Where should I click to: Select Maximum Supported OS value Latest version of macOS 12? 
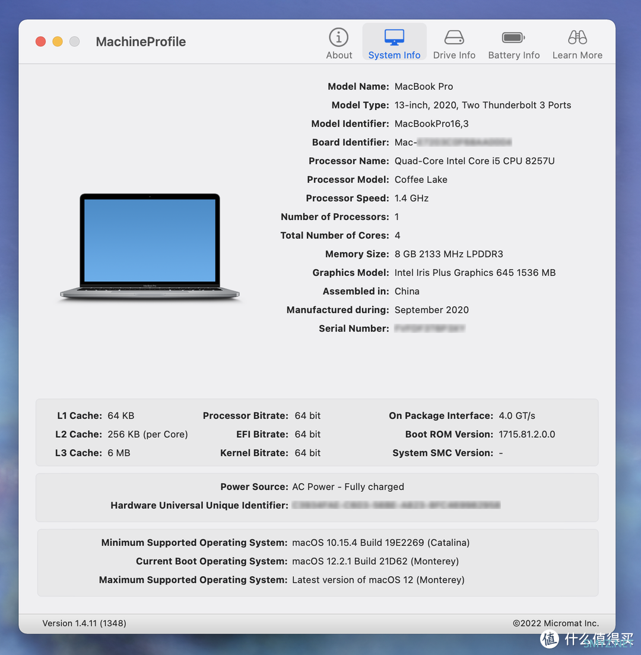point(378,580)
